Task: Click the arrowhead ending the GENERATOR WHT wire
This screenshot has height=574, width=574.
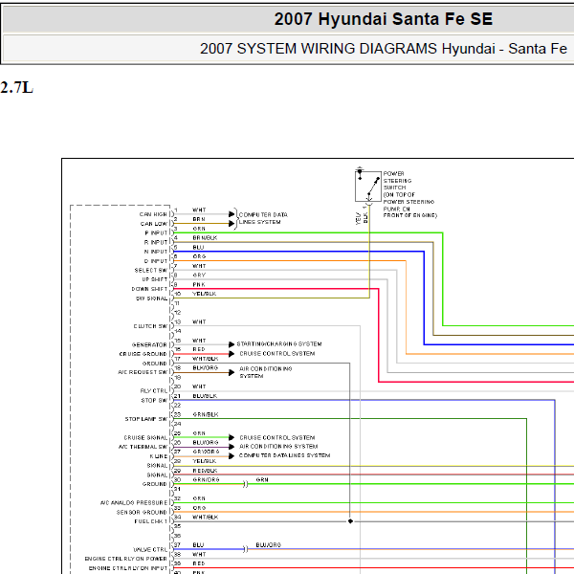Action: [x=232, y=344]
